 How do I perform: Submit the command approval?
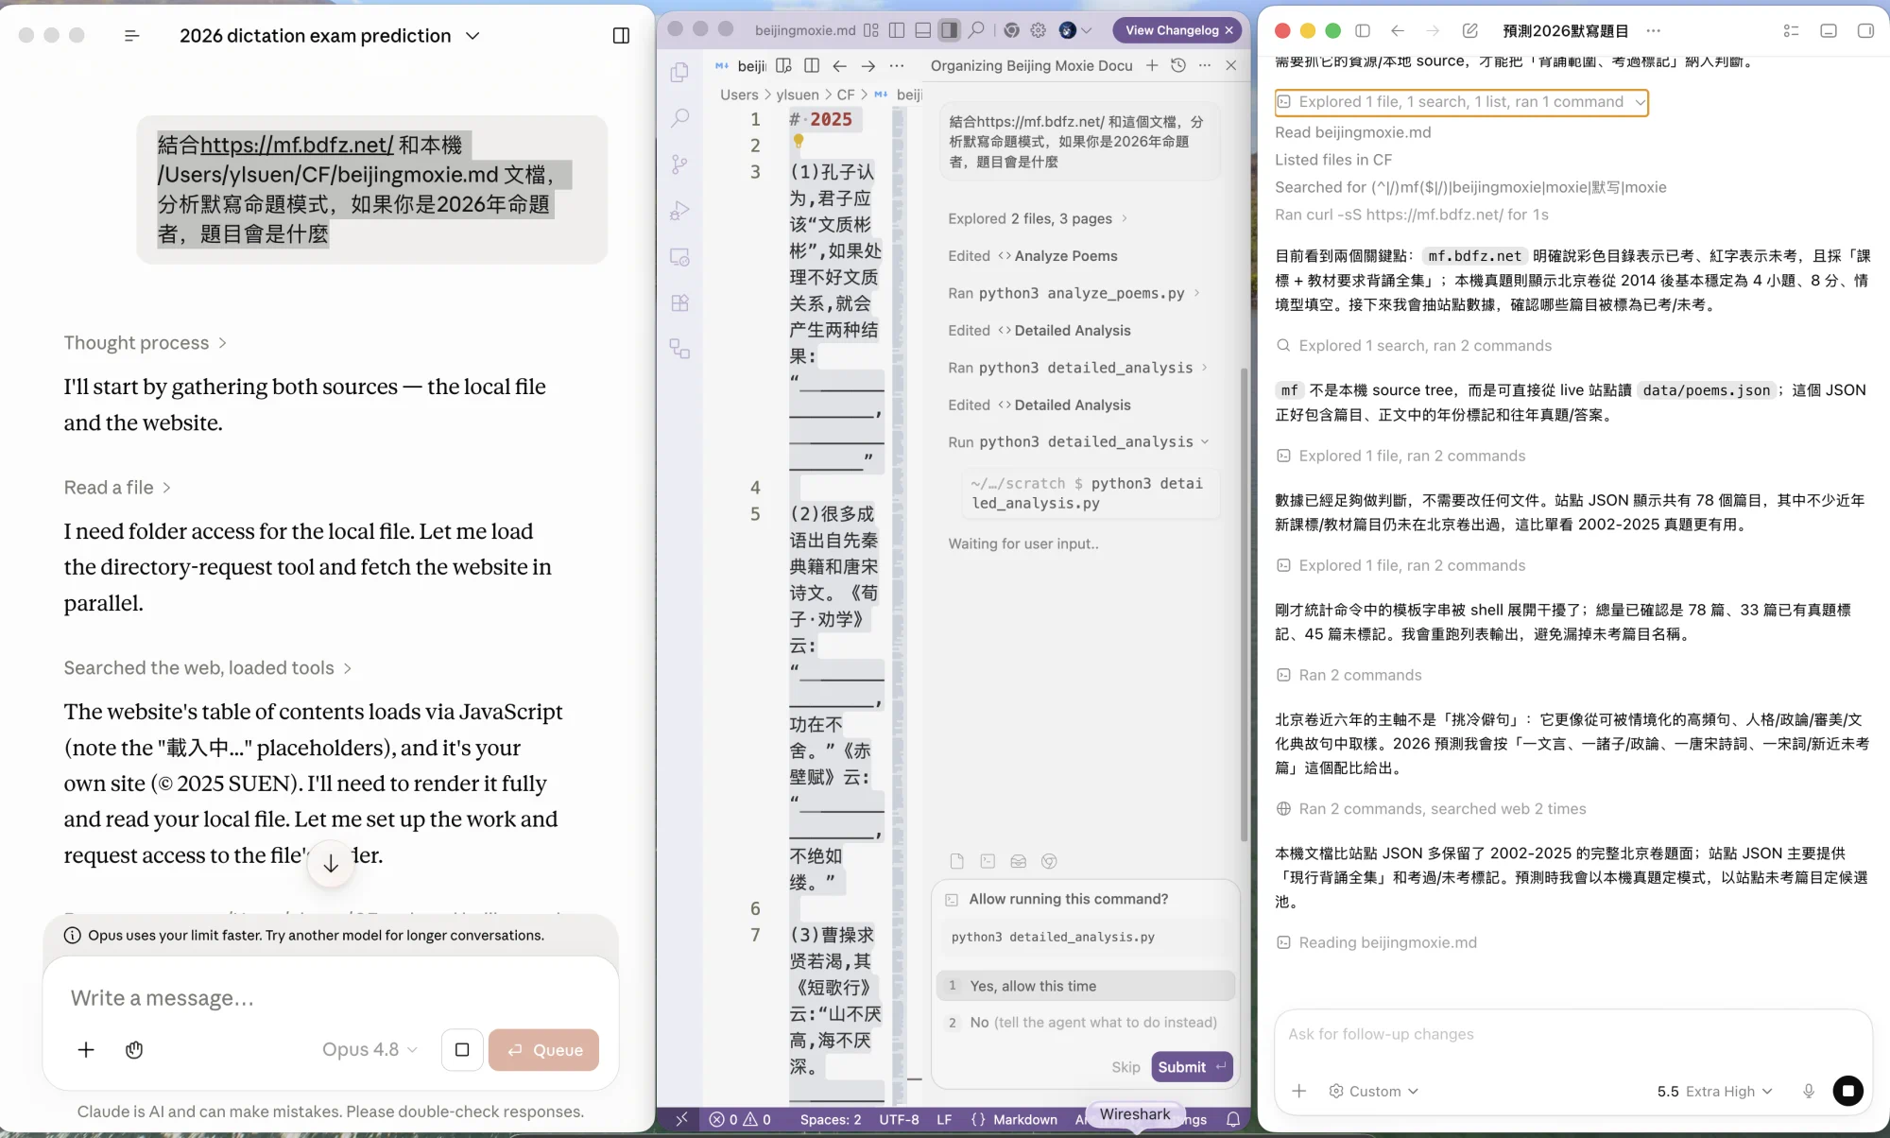(1192, 1067)
